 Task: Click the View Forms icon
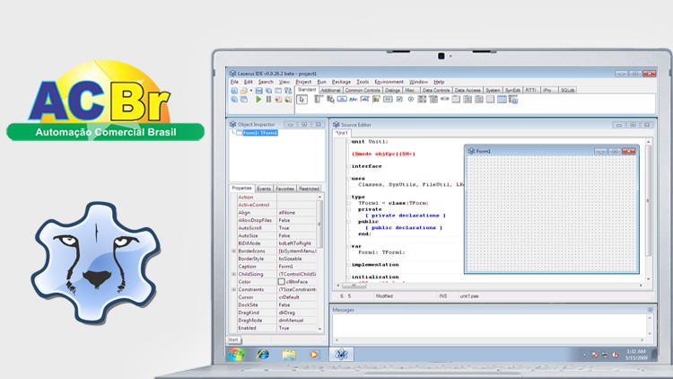point(244,100)
